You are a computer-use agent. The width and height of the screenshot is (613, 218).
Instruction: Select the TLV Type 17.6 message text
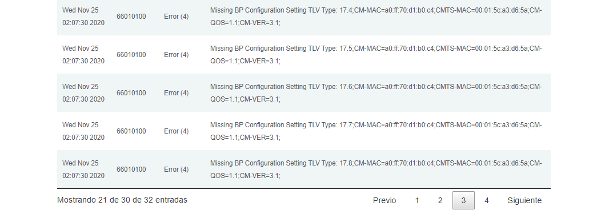pos(376,93)
